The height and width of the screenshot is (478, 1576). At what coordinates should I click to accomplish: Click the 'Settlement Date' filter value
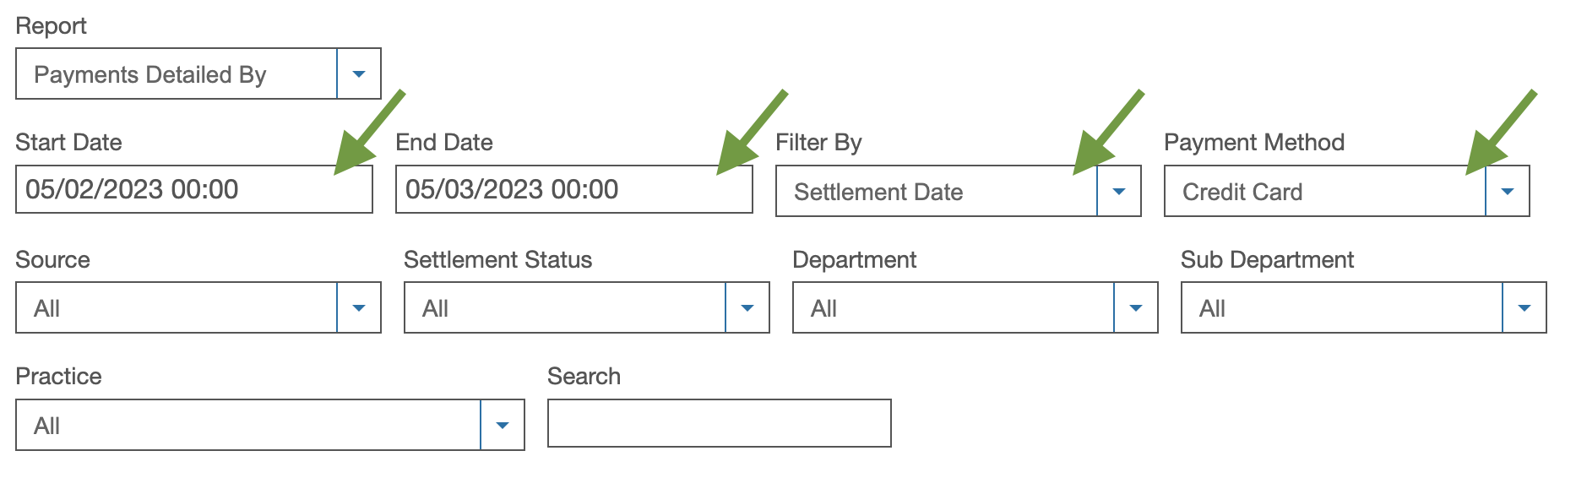pos(878,193)
